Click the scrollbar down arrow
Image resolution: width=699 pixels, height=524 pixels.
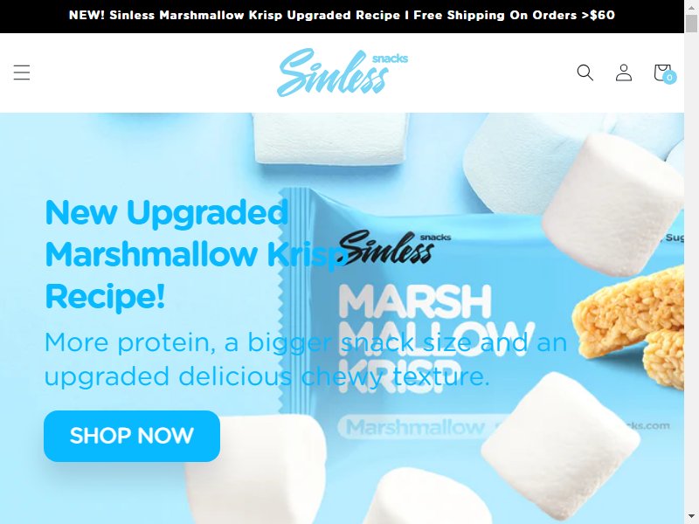click(691, 517)
